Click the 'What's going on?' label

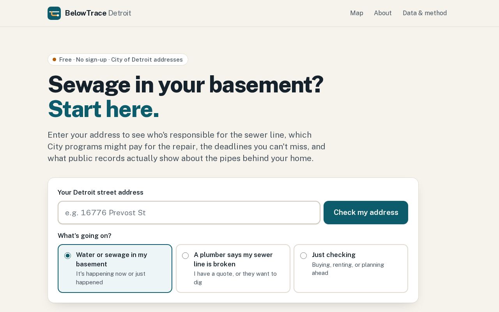point(85,236)
